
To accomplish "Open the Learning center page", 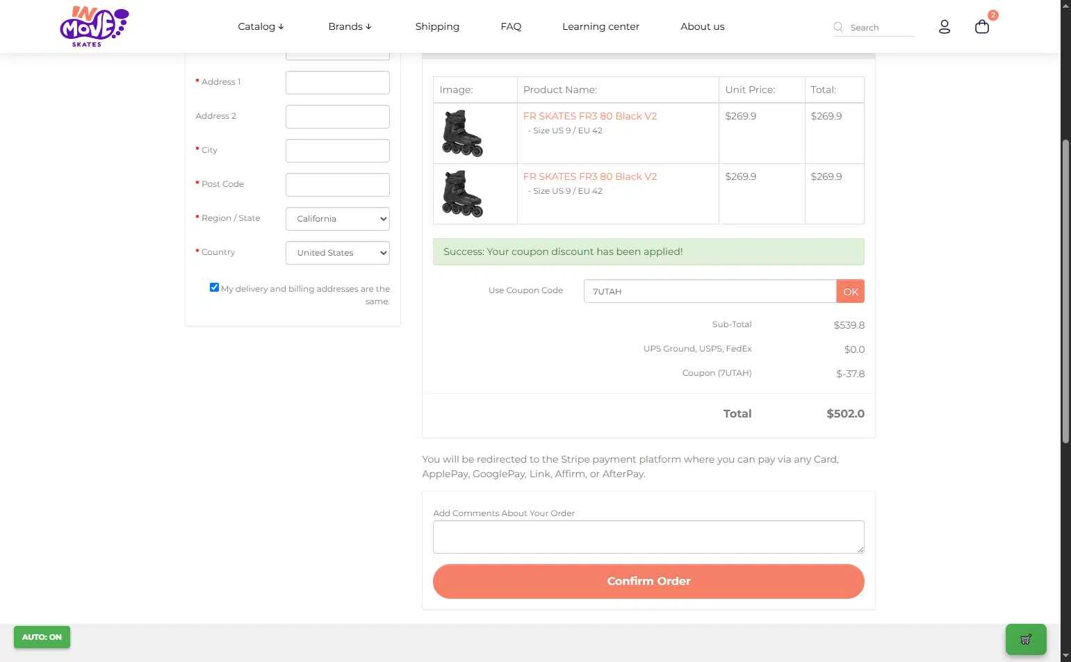I will (x=600, y=26).
